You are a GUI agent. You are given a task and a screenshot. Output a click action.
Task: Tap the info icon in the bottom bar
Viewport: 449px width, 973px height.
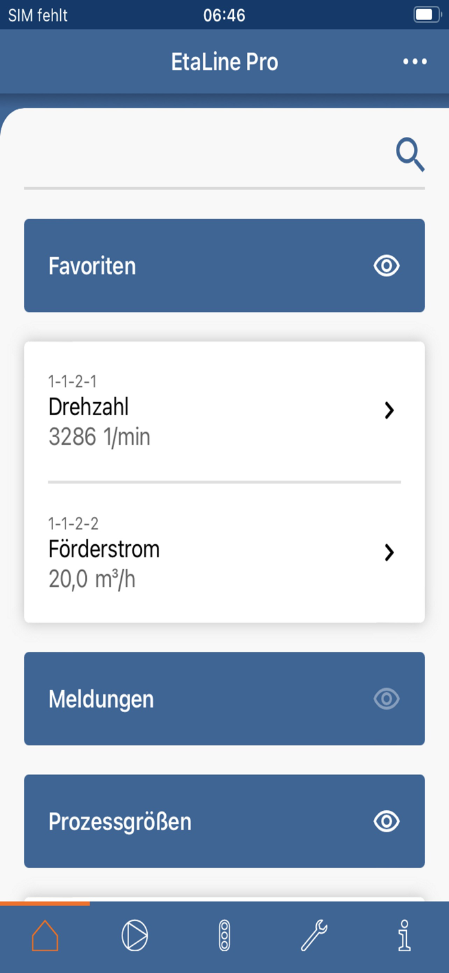tap(405, 935)
